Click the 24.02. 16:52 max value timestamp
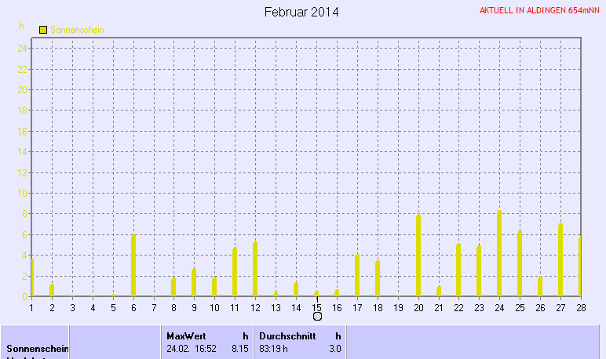606x359 pixels. click(x=192, y=348)
